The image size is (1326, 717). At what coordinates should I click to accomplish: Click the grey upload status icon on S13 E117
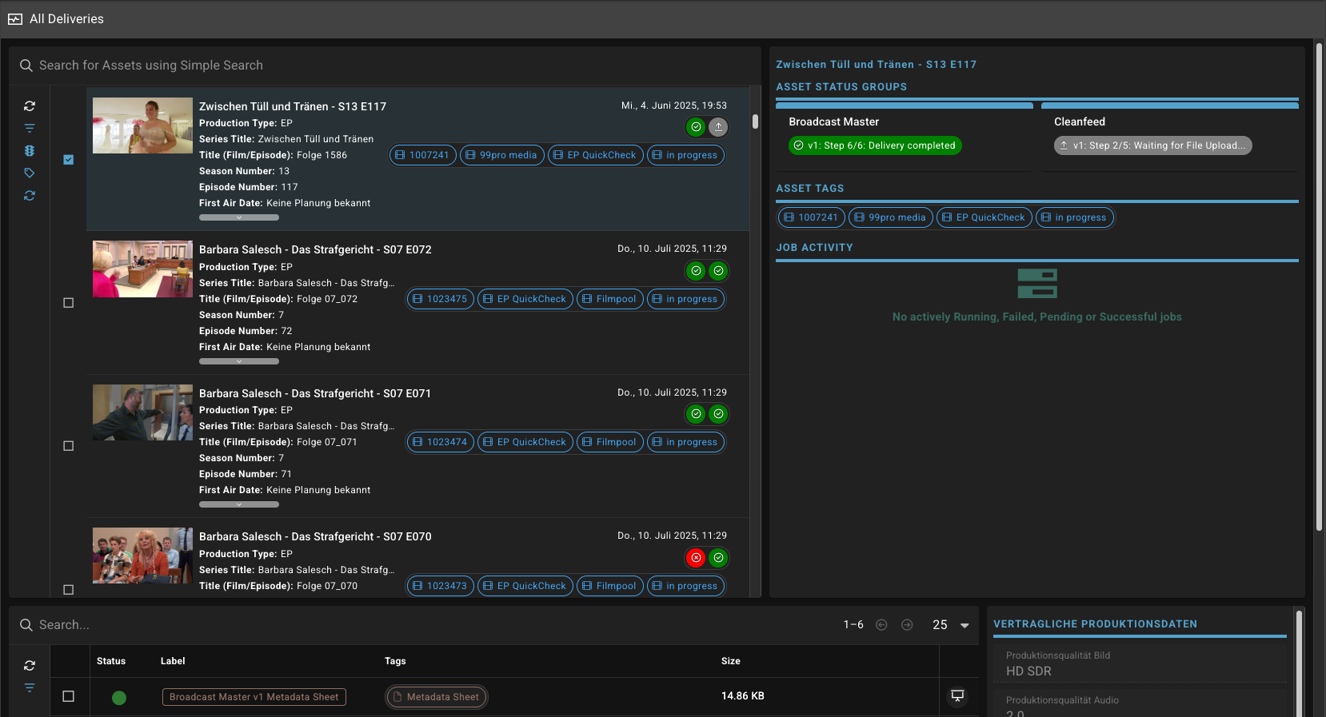tap(718, 127)
